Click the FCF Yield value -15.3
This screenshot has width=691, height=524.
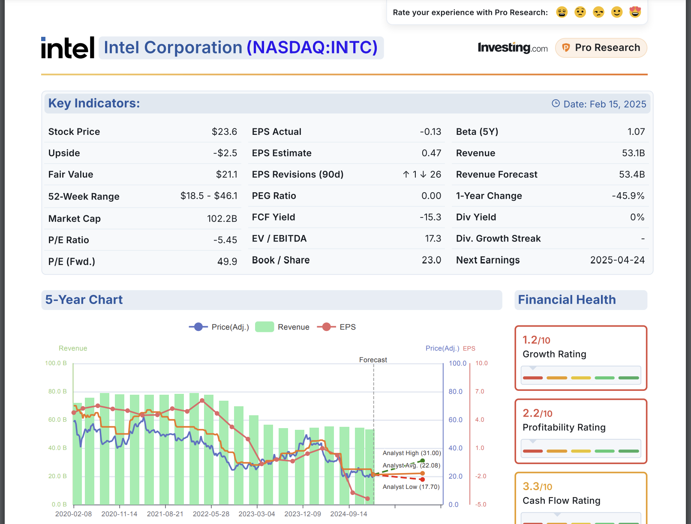[430, 217]
